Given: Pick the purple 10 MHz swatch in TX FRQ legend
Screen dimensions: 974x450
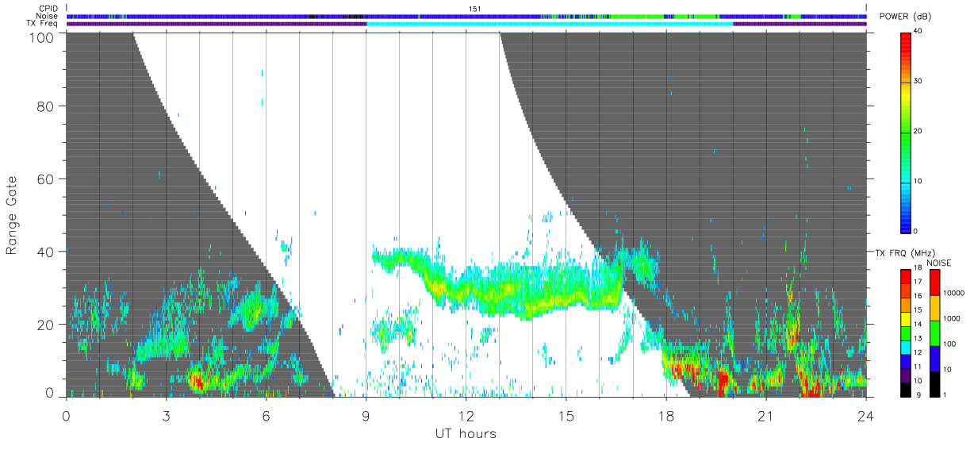Looking at the screenshot, I should pyautogui.click(x=906, y=375).
